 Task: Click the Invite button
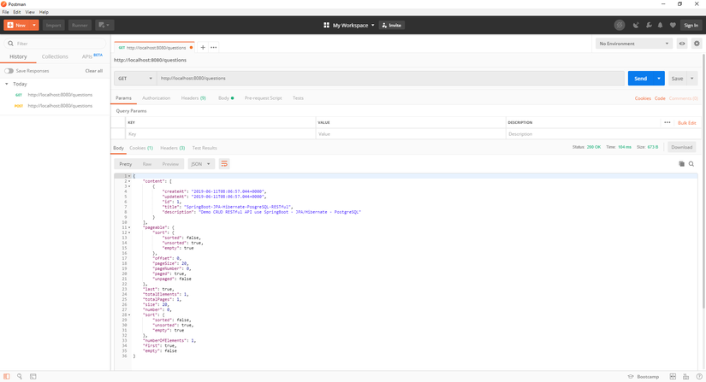(392, 25)
